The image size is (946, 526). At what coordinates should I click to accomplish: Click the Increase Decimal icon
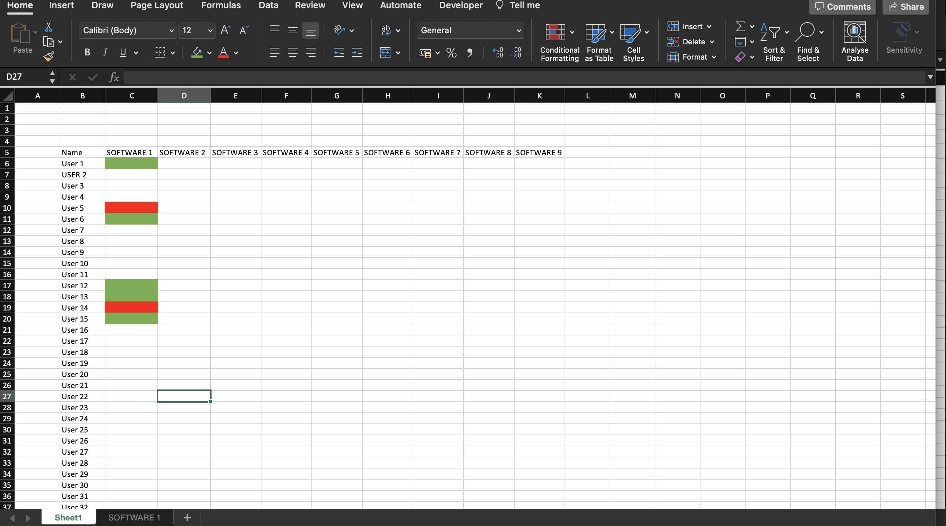tap(498, 53)
